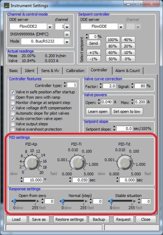Click the PID-Ti value field 0.050

pos(80,180)
